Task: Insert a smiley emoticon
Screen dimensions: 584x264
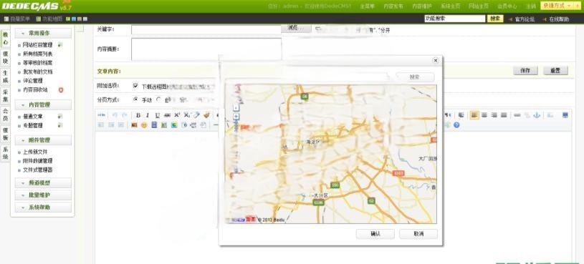Action: pyautogui.click(x=144, y=125)
